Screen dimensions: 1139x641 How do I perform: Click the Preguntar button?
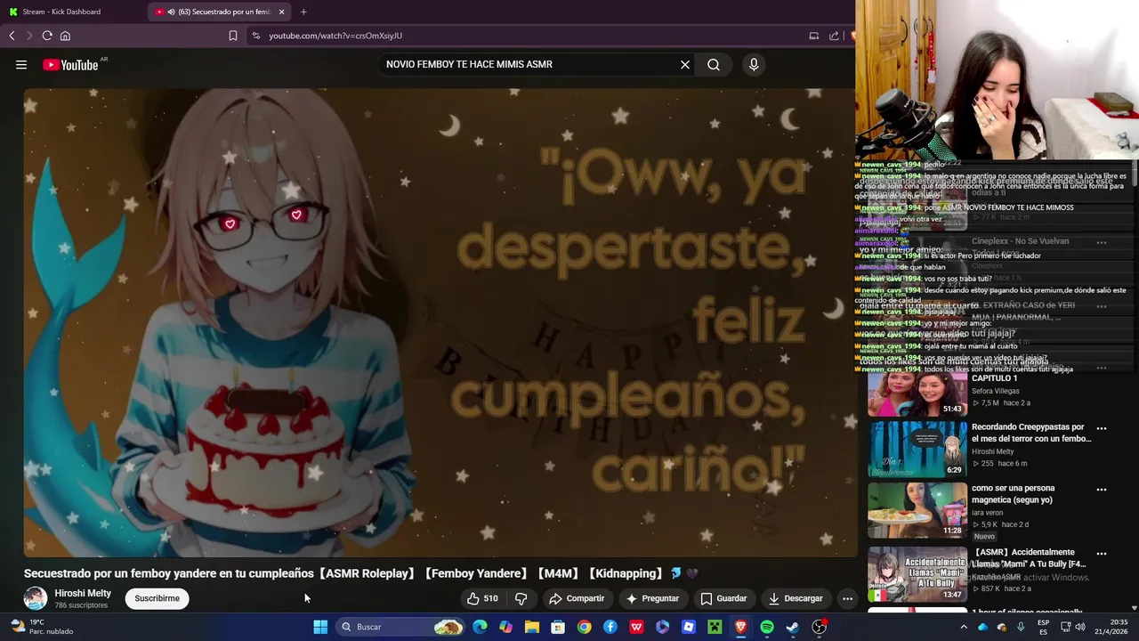652,598
